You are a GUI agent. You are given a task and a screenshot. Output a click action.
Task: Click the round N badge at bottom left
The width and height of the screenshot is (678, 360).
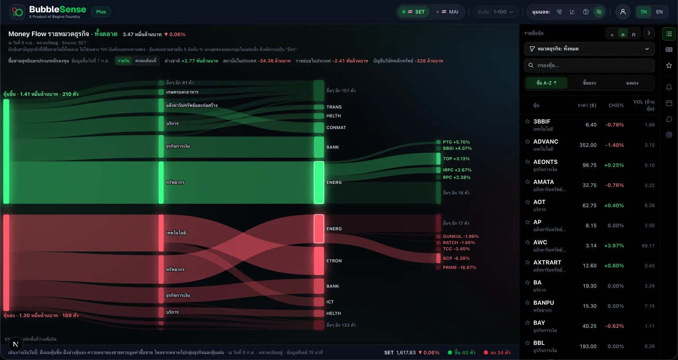(15, 344)
